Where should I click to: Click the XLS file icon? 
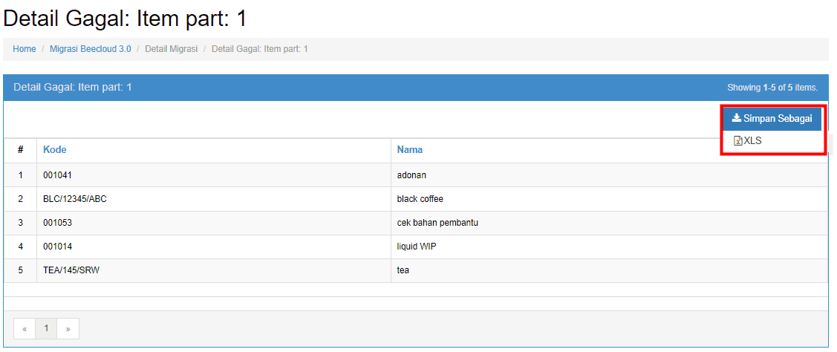click(738, 141)
